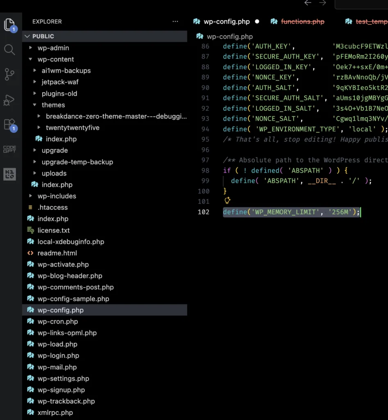388x420 pixels.
Task: Click the HTML icon beside readme.html
Action: (x=31, y=253)
